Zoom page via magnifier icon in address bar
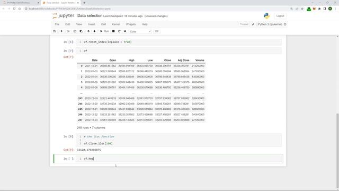The width and height of the screenshot is (339, 191). (x=291, y=8)
